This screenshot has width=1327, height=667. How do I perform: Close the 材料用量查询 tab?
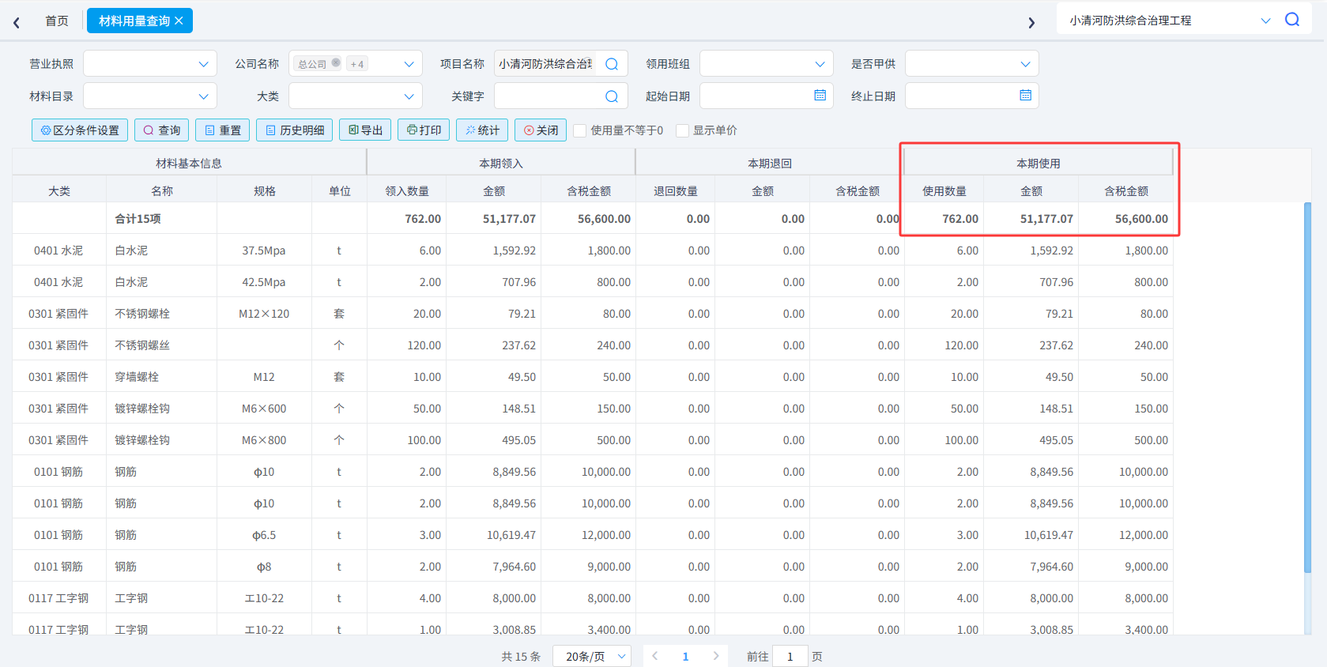(179, 21)
